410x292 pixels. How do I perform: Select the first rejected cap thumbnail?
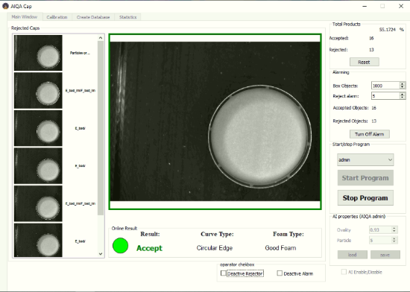point(38,53)
